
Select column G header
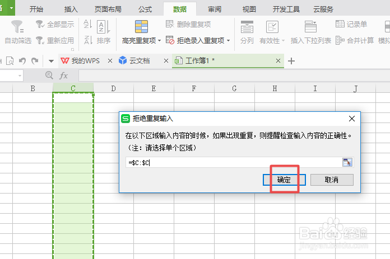(x=234, y=88)
